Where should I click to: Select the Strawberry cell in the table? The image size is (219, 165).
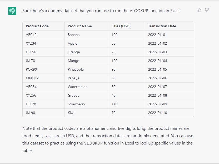click(76, 104)
